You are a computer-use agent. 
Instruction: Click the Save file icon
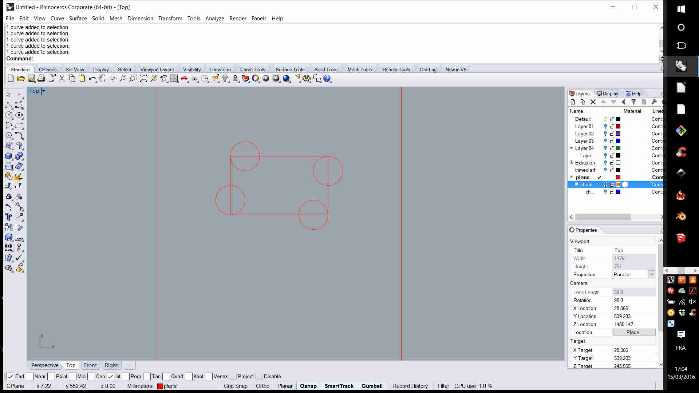pyautogui.click(x=31, y=79)
